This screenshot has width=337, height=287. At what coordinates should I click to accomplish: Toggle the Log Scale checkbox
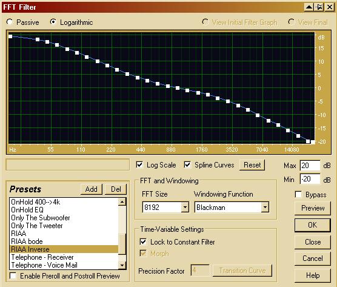pyautogui.click(x=139, y=165)
